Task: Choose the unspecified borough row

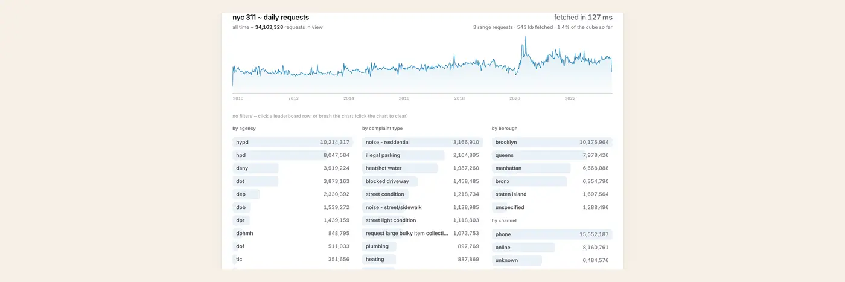Action: 552,207
